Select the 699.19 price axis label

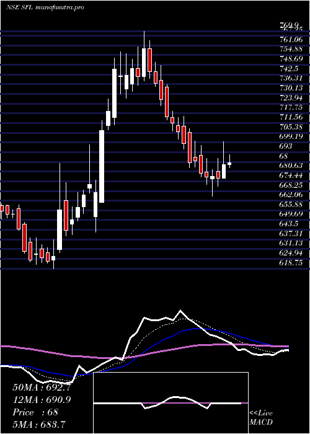pyautogui.click(x=291, y=136)
